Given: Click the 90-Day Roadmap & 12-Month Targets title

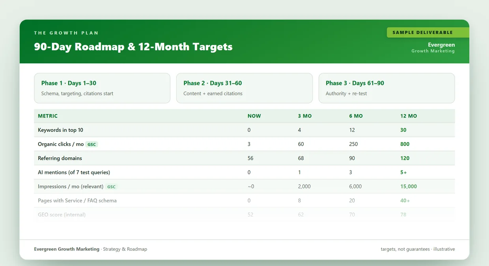Looking at the screenshot, I should (133, 47).
